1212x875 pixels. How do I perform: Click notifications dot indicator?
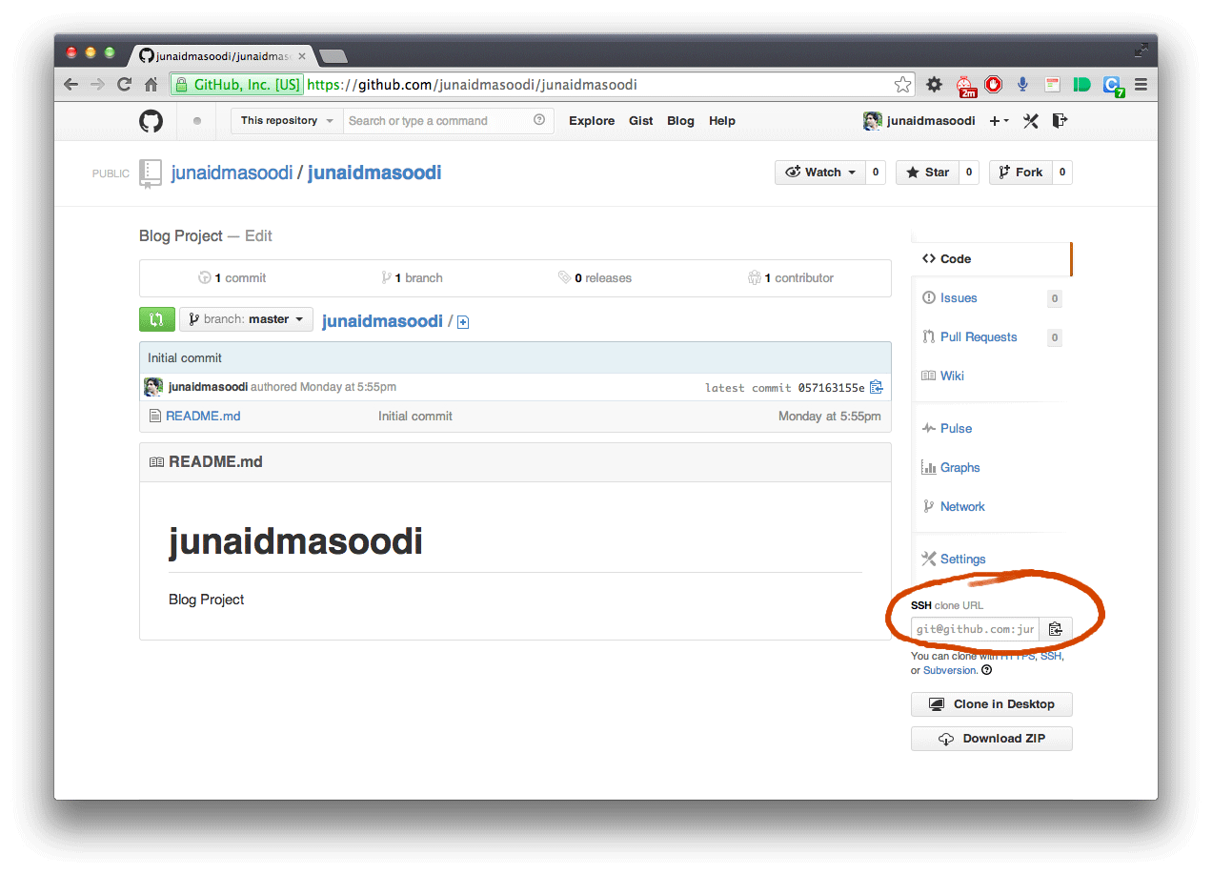[197, 121]
